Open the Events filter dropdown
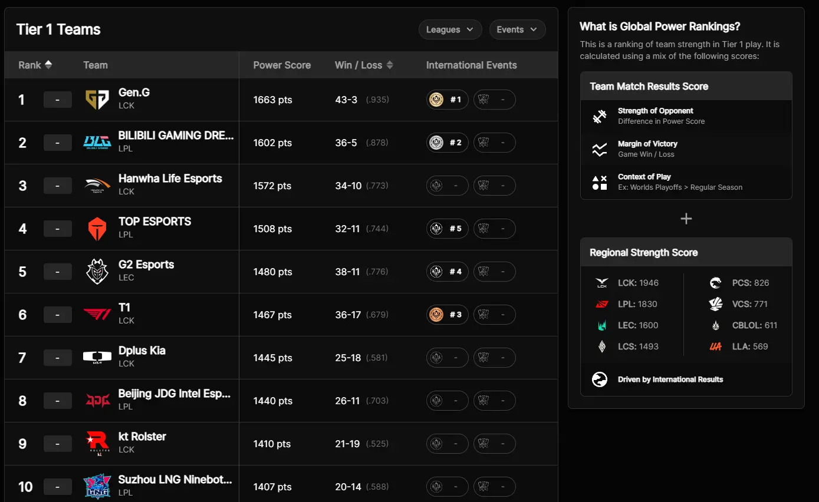This screenshot has height=502, width=819. pyautogui.click(x=517, y=29)
